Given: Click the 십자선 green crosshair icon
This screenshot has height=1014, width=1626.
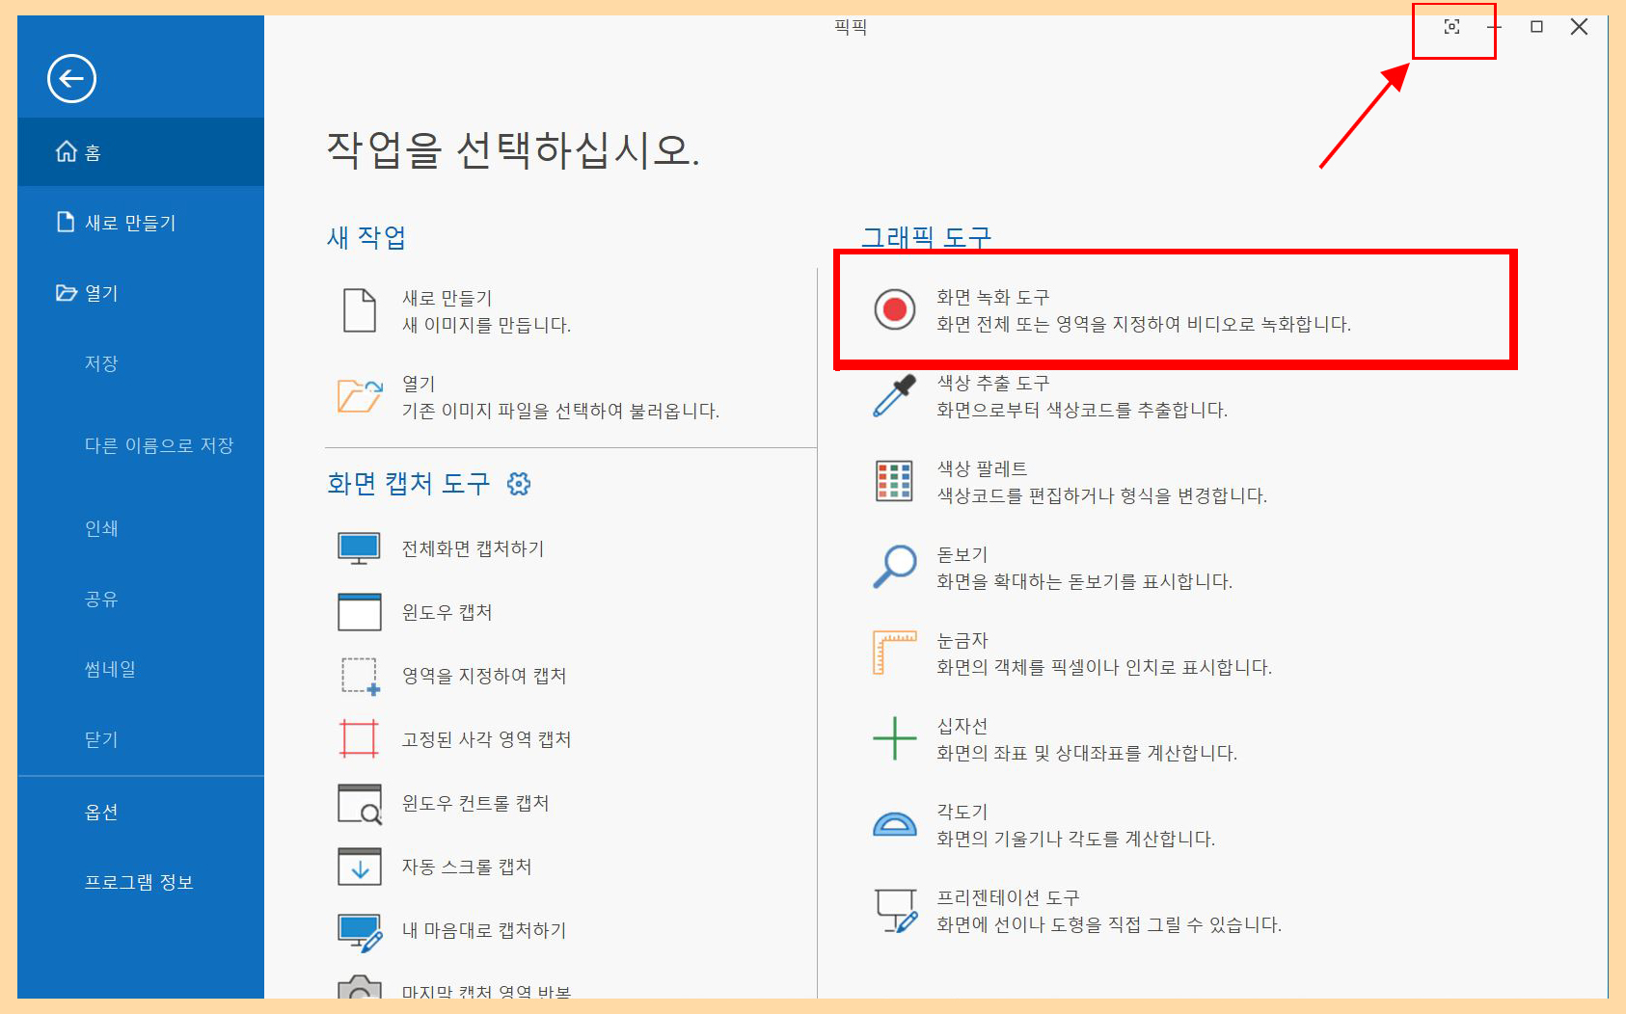Looking at the screenshot, I should point(895,738).
